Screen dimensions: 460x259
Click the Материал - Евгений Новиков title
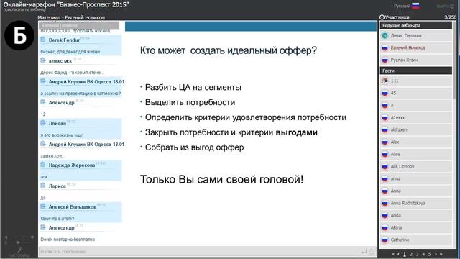tap(71, 17)
